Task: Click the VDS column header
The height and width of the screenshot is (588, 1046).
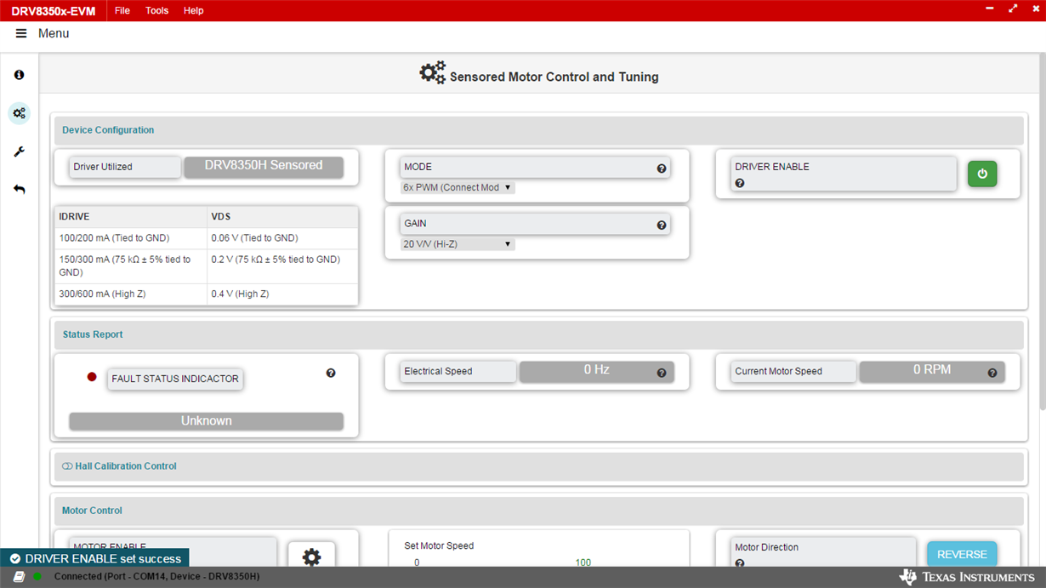Action: 282,217
